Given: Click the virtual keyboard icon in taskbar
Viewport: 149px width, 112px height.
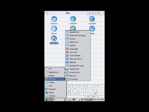Looking at the screenshot, I should coord(51,99).
